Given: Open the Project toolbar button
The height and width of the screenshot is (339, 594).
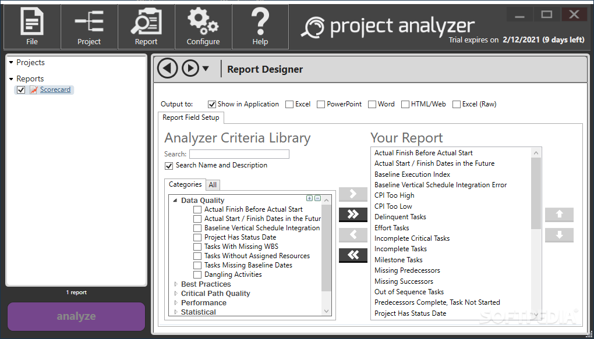Looking at the screenshot, I should click(x=89, y=27).
